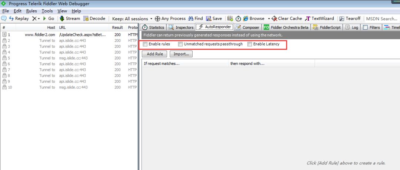Screen dimensions: 400x170
Task: Select session 4 tunnel row
Action: pos(69,52)
